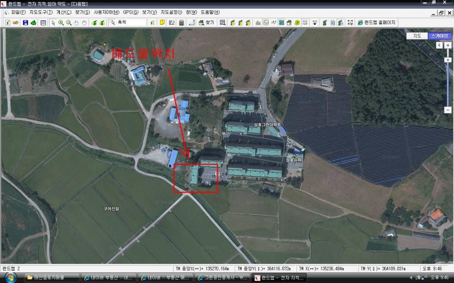Click 구어진담 map label
Screen dimensions: 454x283
[x=111, y=209]
